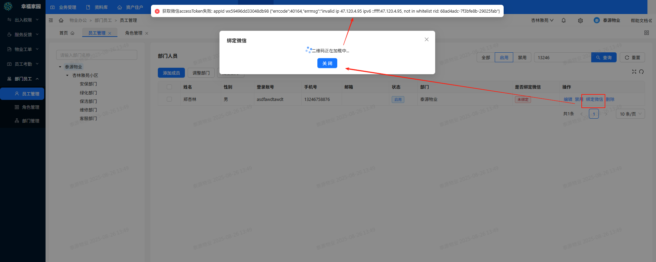Expand the 物业工单 sidebar menu
This screenshot has width=656, height=262.
point(23,49)
